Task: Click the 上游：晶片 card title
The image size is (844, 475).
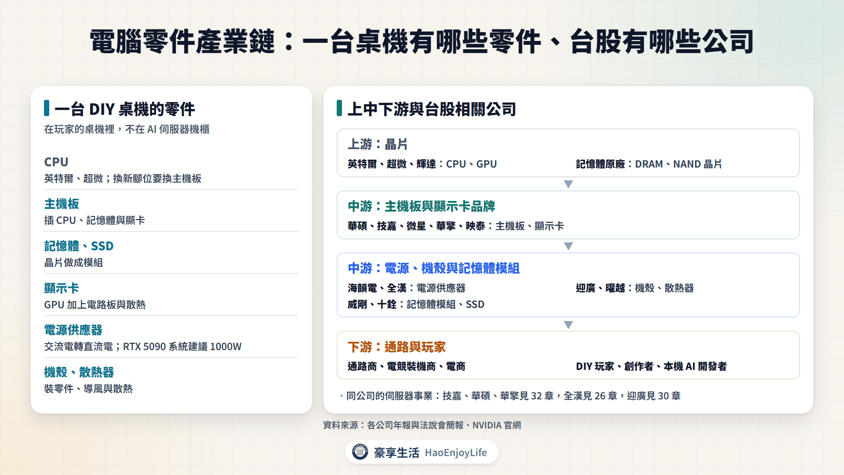Action: point(378,144)
